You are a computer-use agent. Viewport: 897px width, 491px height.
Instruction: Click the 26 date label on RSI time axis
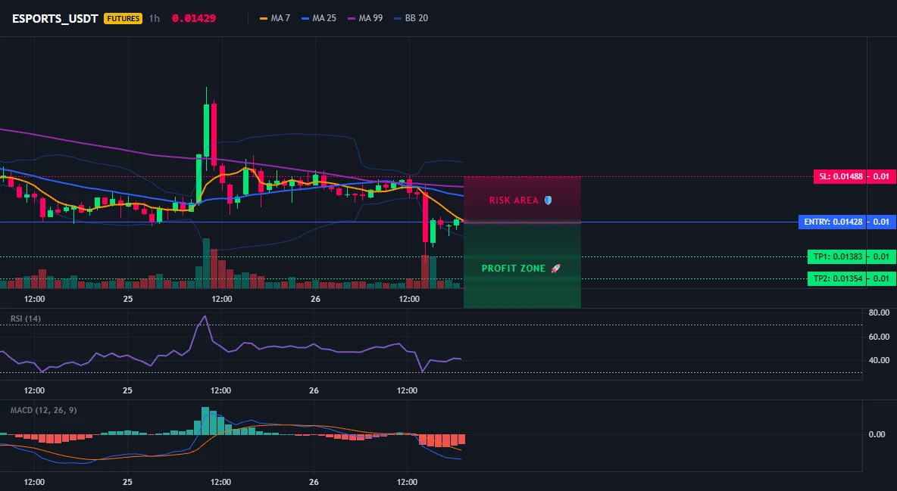coord(314,391)
